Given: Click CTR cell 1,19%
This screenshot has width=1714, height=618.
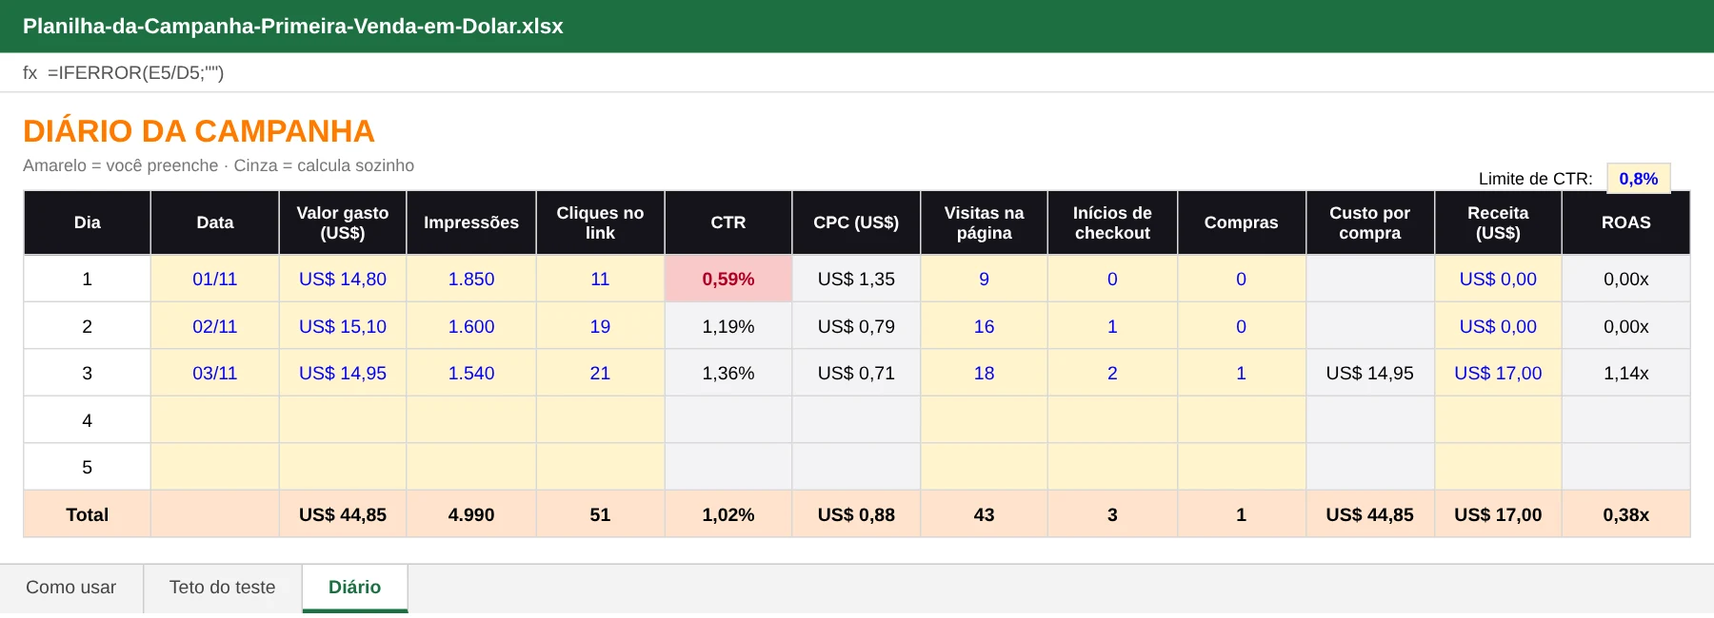Looking at the screenshot, I should [728, 326].
